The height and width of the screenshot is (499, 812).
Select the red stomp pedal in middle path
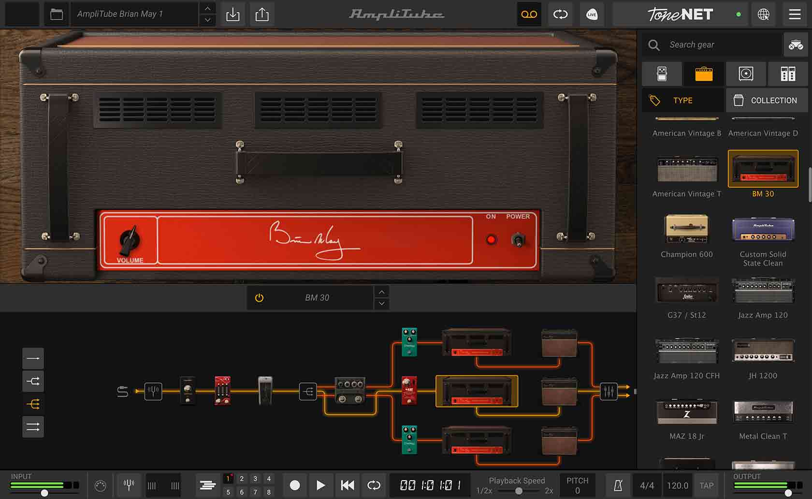click(409, 390)
